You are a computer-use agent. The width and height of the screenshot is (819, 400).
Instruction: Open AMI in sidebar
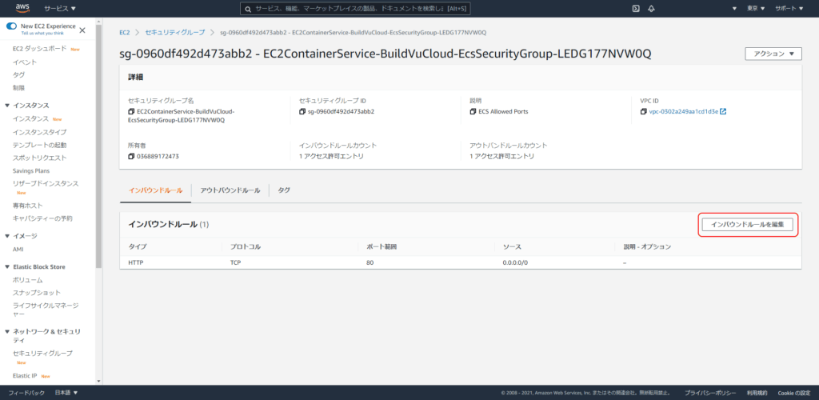(18, 249)
